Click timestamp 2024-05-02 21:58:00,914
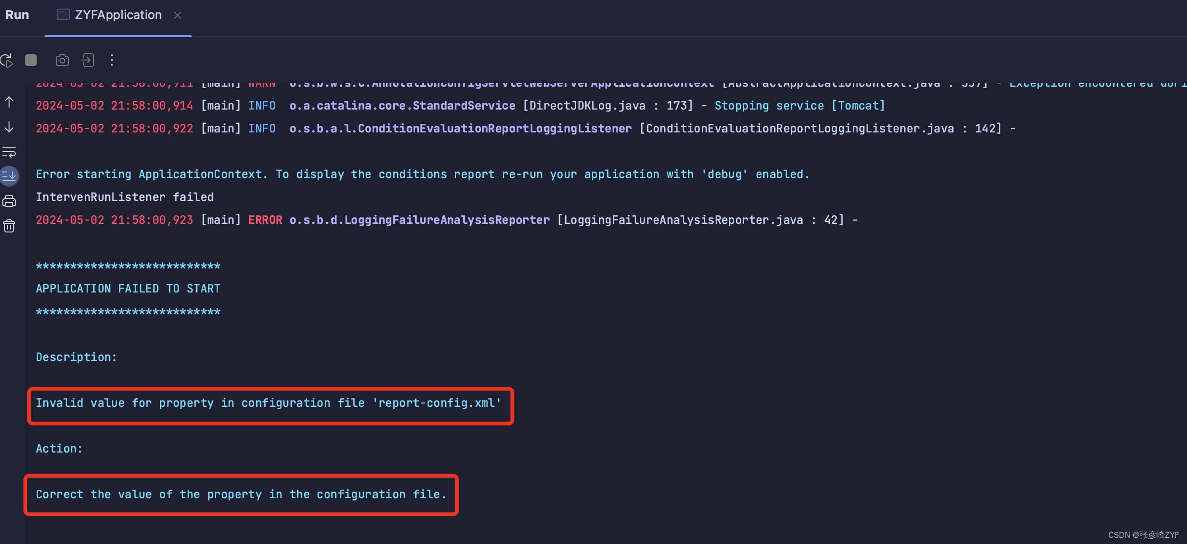1187x544 pixels. pos(114,106)
